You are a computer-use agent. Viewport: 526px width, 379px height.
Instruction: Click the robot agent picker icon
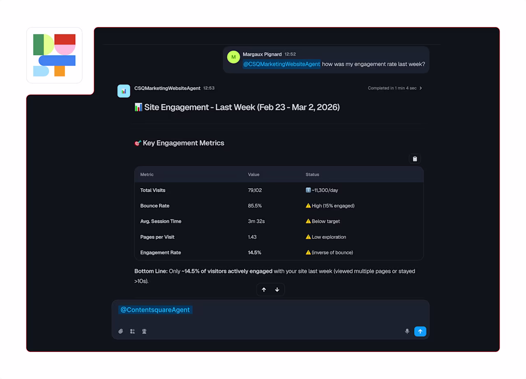[144, 331]
